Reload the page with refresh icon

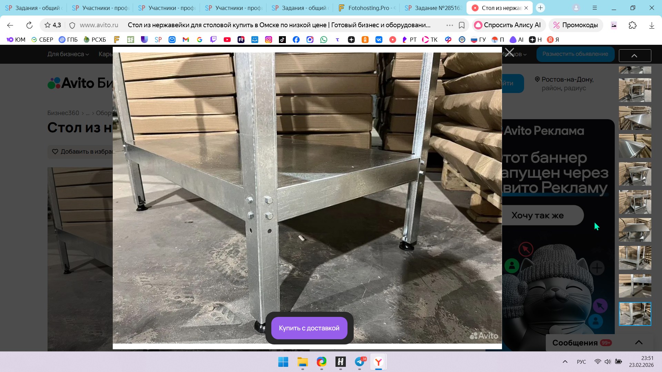point(29,25)
